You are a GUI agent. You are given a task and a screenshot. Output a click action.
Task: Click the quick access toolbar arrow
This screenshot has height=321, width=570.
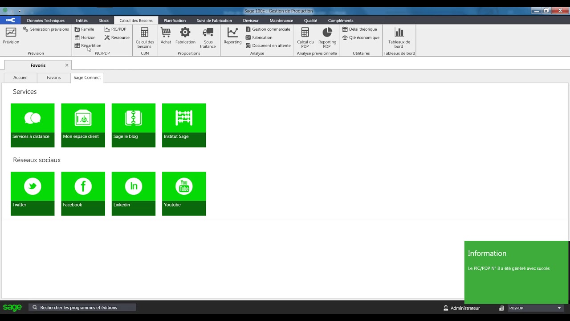[19, 11]
